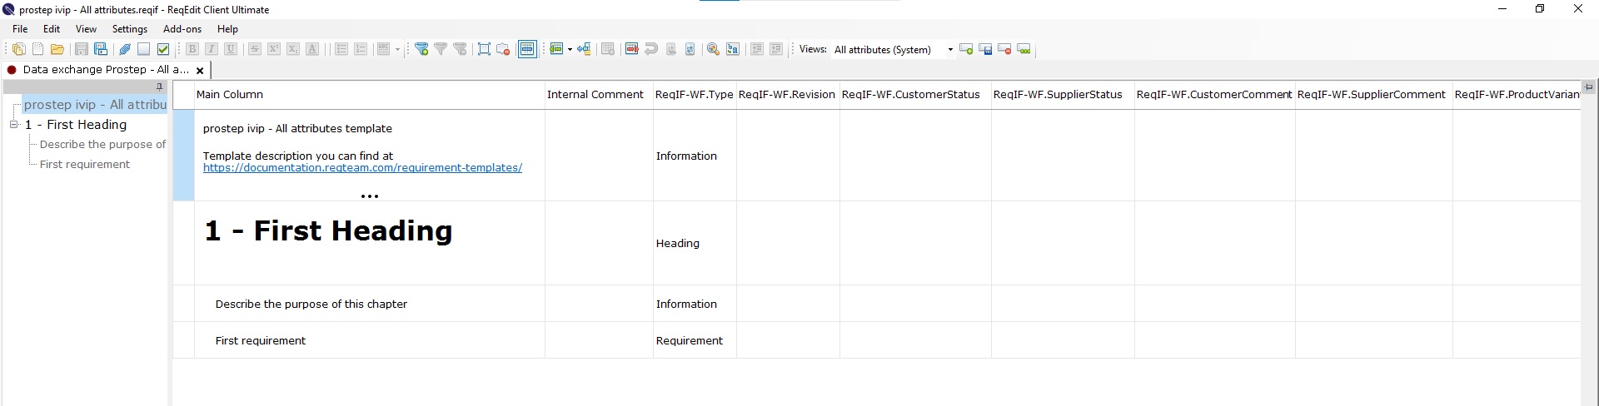The image size is (1599, 406).
Task: Click the increase indent icon
Action: [x=776, y=49]
